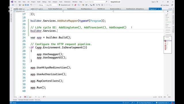Click the error count indicator
Screen dimensions: 184x104
26,97
